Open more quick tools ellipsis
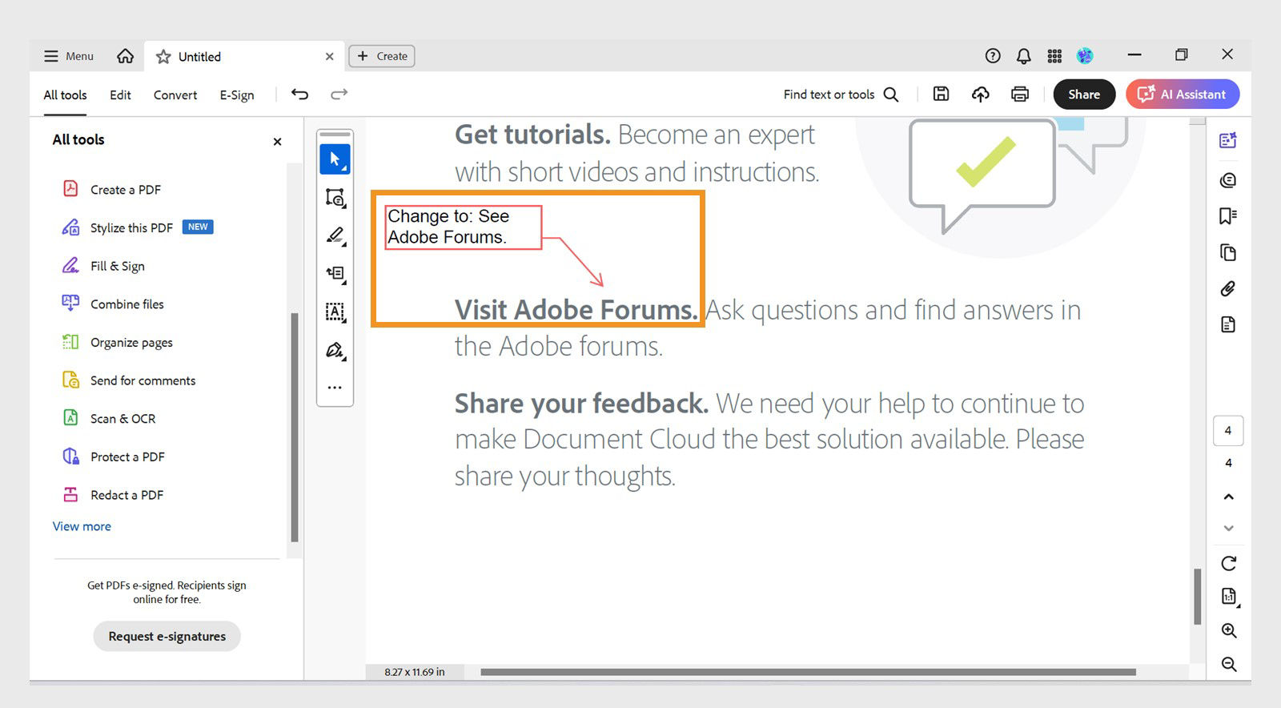This screenshot has width=1281, height=708. click(x=335, y=388)
